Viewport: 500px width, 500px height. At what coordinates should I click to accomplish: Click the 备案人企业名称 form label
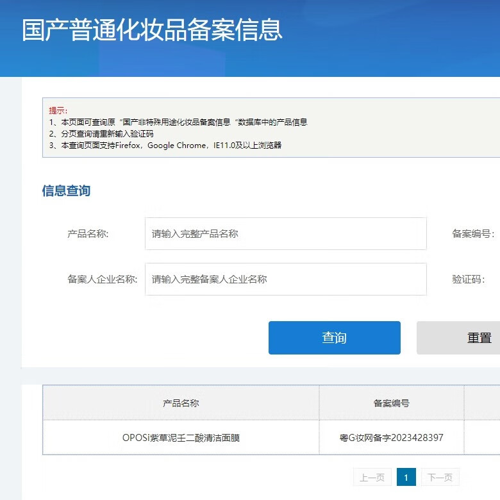coord(103,279)
